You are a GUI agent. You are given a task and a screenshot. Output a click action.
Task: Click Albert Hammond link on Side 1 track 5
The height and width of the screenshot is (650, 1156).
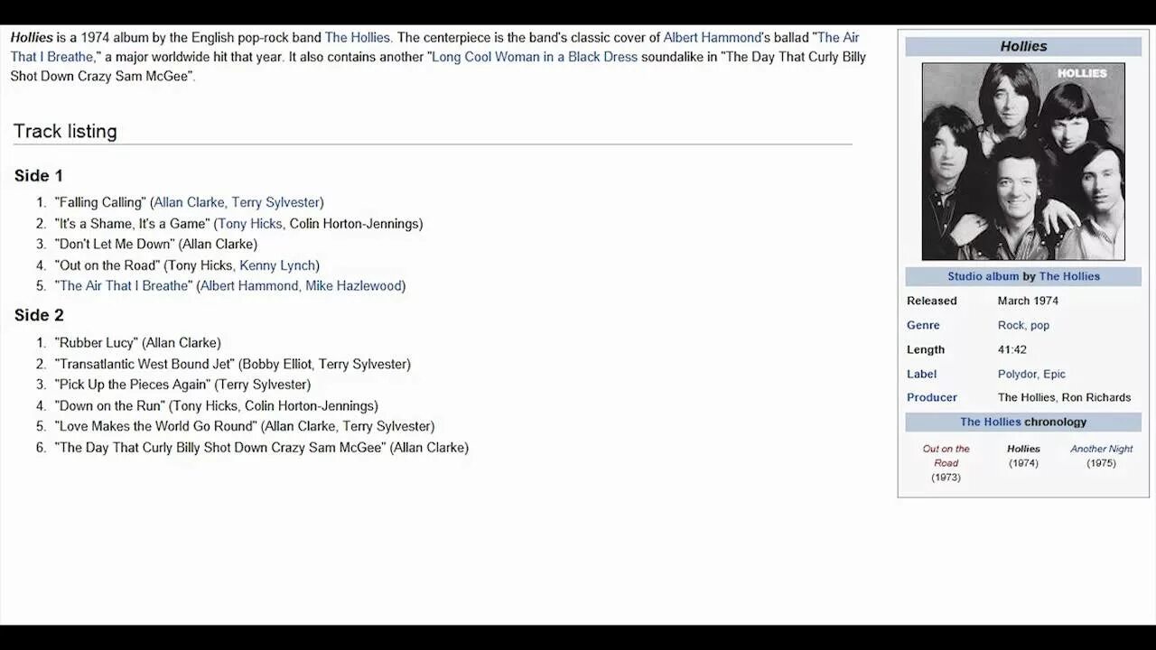coord(249,286)
